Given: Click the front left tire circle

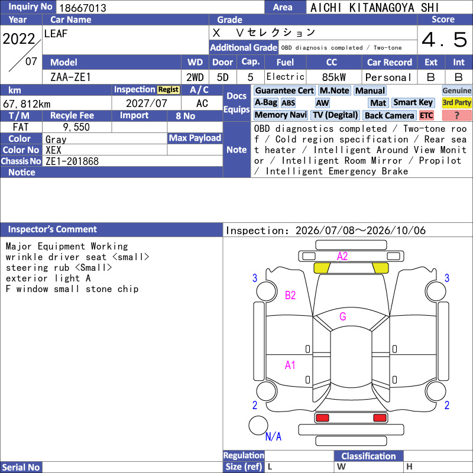Looking at the screenshot, I should click(x=267, y=291).
